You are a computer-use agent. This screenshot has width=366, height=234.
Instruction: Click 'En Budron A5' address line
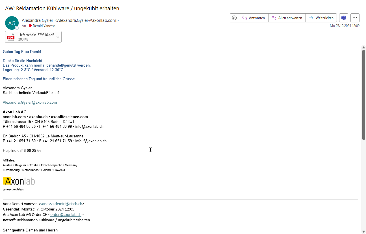(x=43, y=136)
